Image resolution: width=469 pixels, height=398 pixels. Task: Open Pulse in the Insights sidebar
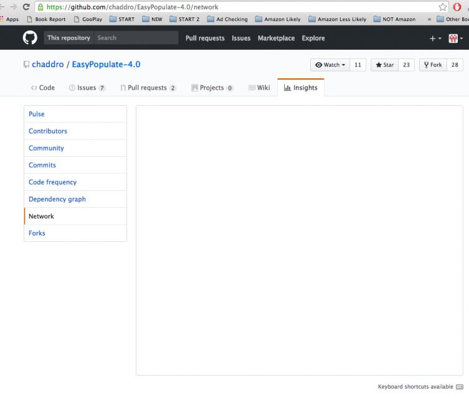click(x=75, y=114)
